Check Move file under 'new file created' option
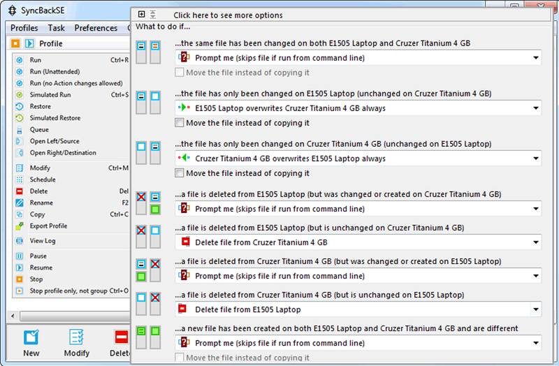This screenshot has width=559, height=366. click(x=180, y=358)
